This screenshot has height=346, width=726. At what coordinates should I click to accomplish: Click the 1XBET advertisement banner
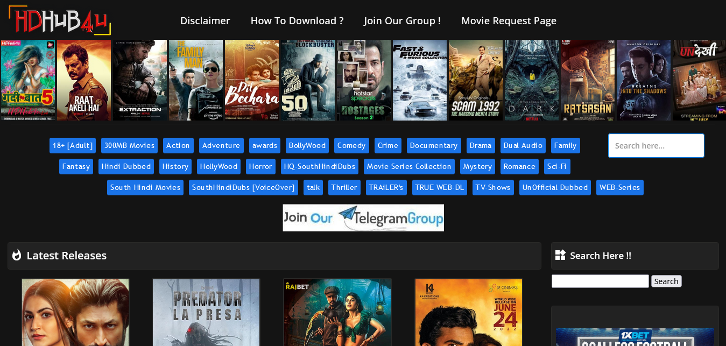click(635, 337)
